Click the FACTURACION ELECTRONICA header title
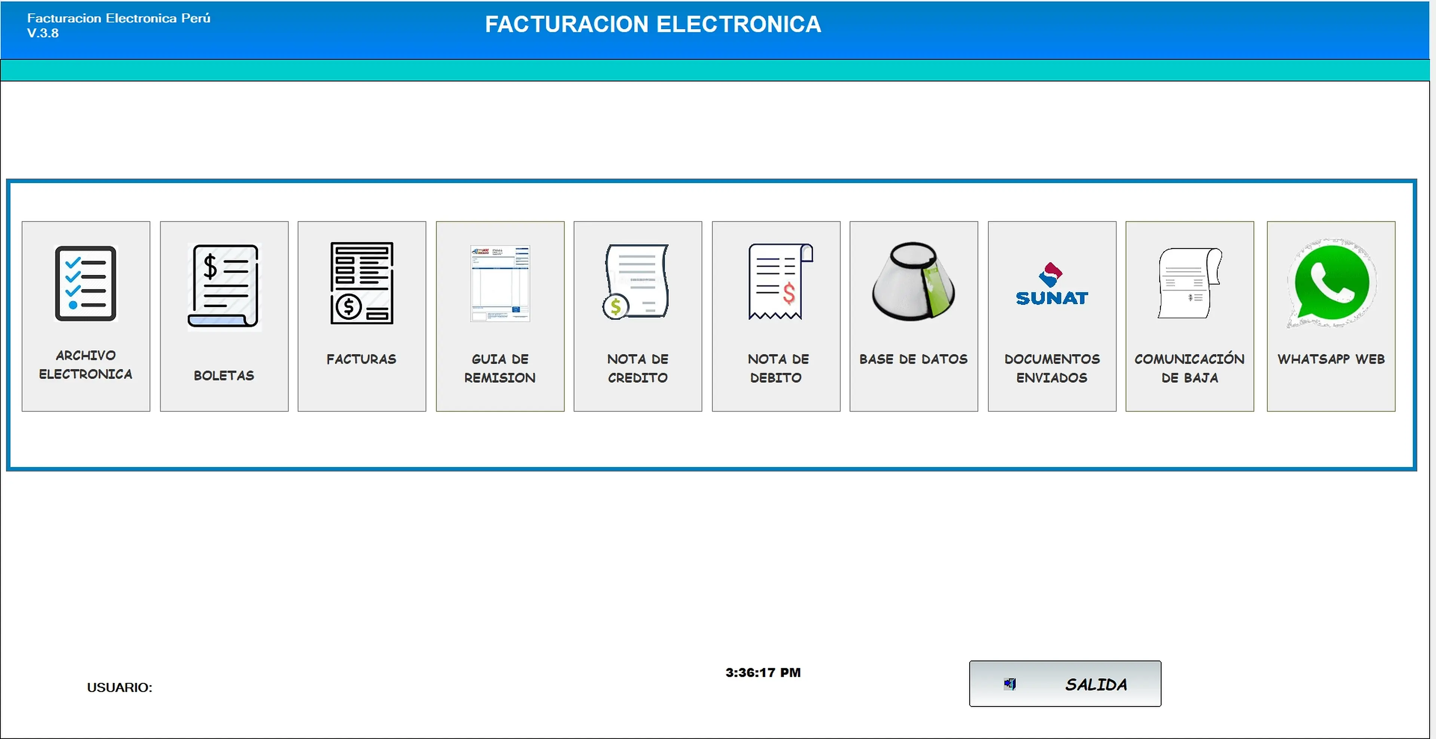1436x739 pixels. pos(653,24)
